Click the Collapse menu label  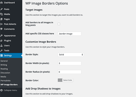10,90
